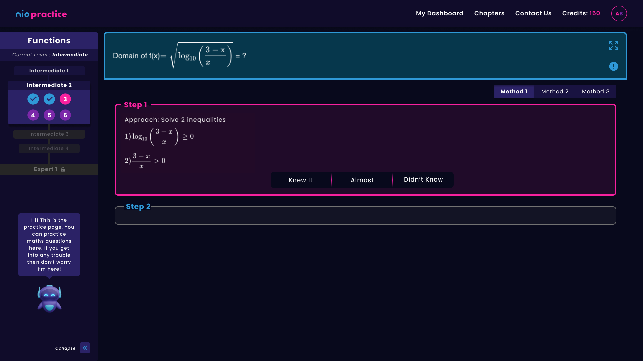The image size is (643, 361).
Task: Click first completed question checkmark
Action: (33, 99)
